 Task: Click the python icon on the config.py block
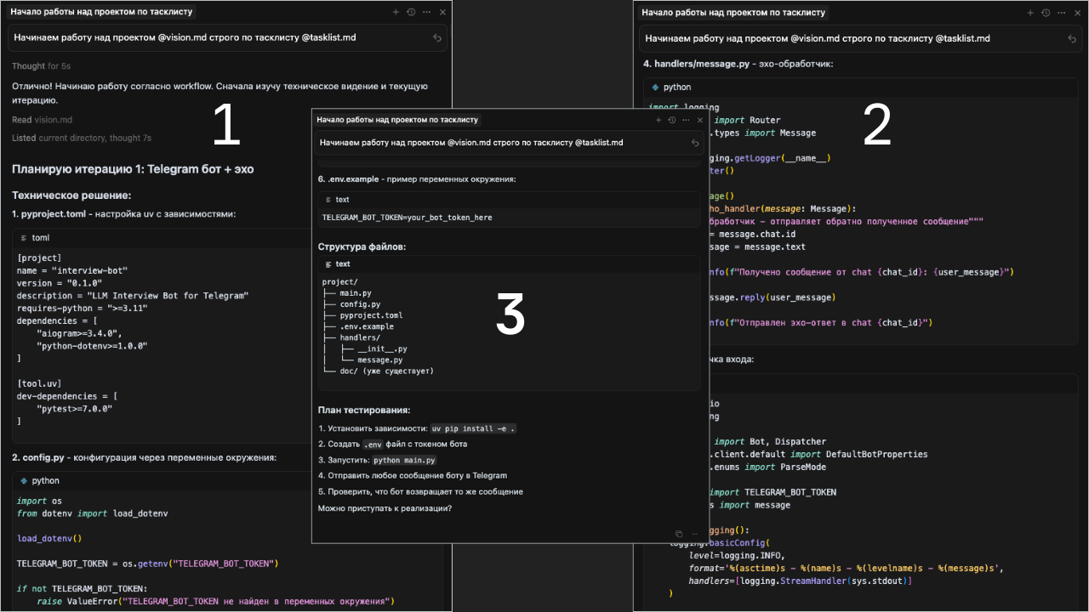pyautogui.click(x=24, y=481)
